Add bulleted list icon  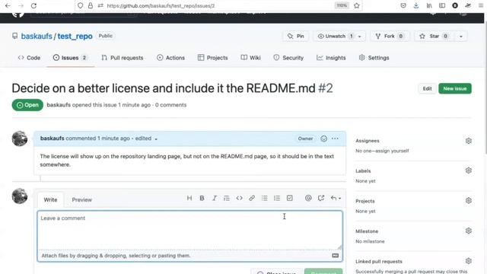tap(264, 198)
